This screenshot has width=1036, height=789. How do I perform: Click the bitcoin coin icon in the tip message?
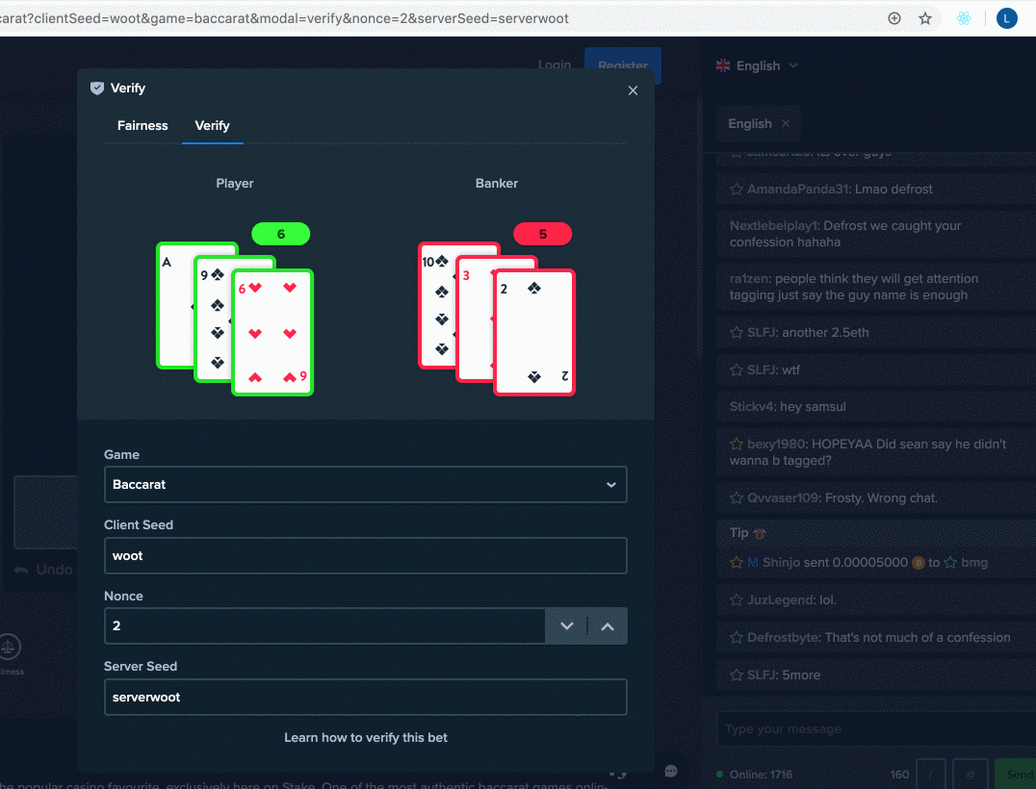pyautogui.click(x=918, y=563)
